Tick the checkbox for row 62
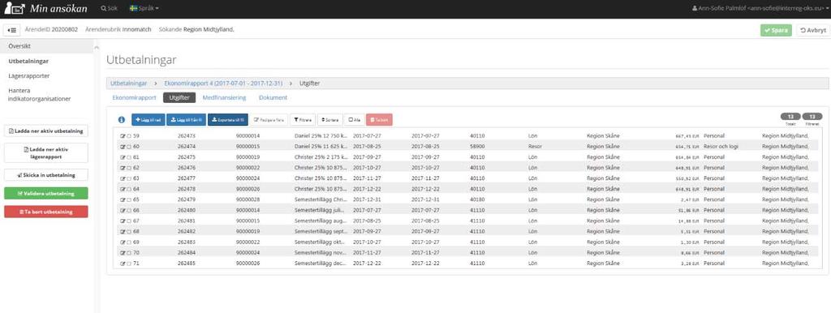This screenshot has height=313, width=831. (x=129, y=168)
